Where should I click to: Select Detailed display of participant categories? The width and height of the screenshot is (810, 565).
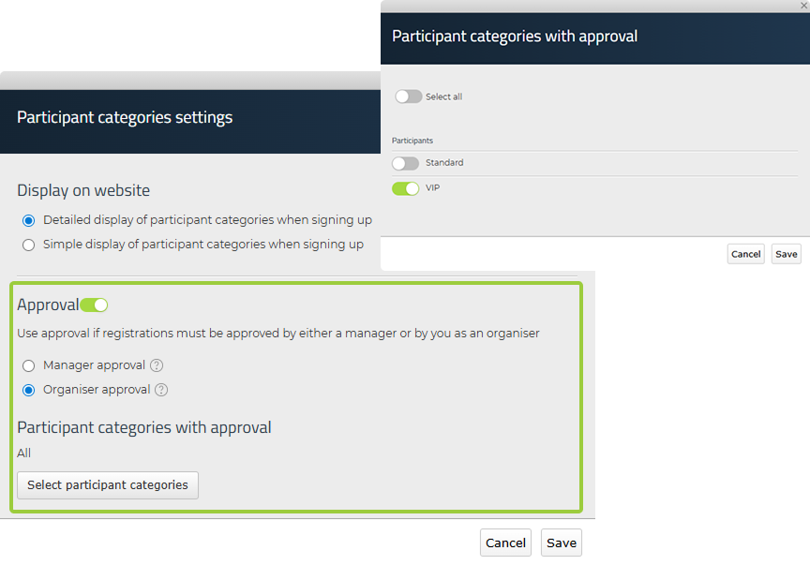pos(29,220)
